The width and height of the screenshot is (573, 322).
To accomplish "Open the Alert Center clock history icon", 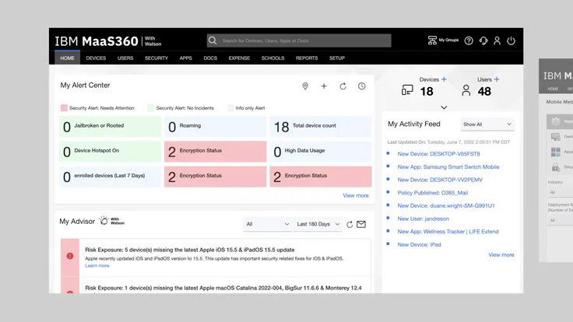I will [362, 86].
